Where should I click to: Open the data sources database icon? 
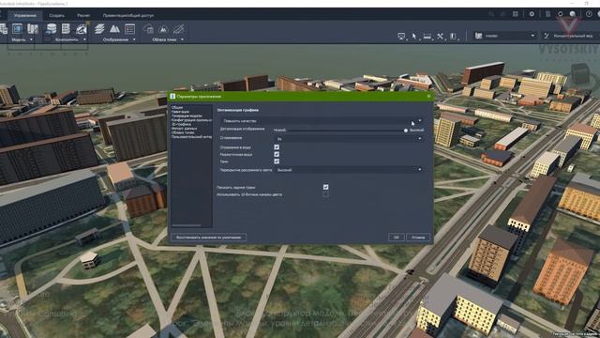[51, 29]
